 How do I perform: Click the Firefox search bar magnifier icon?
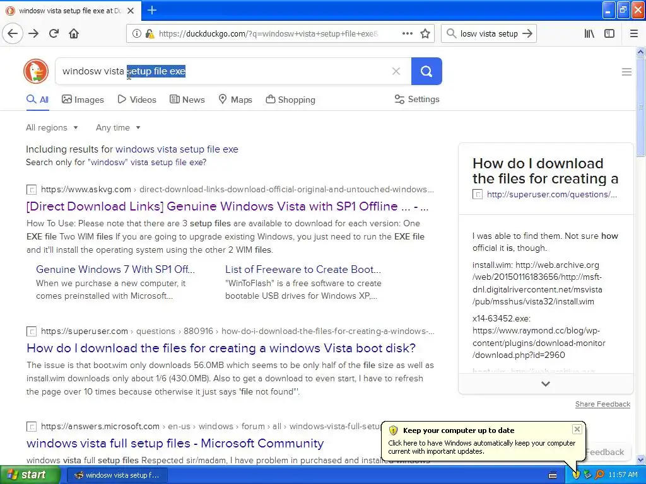click(x=452, y=33)
